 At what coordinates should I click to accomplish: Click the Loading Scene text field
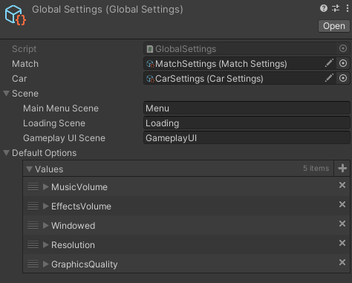coord(247,123)
